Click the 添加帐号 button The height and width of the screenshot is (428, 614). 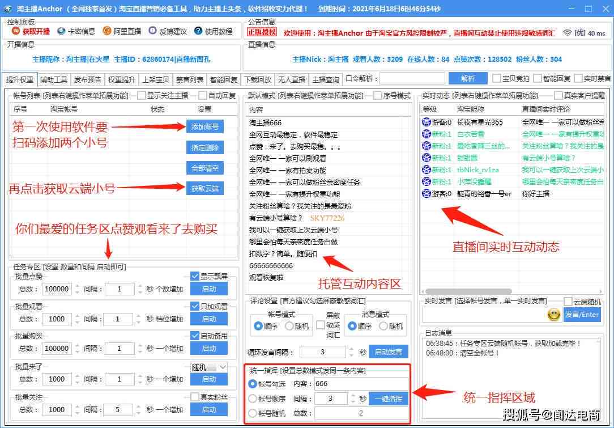coord(205,126)
